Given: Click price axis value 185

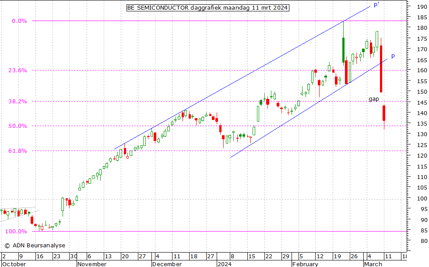Looking at the screenshot, I should click(422, 18).
